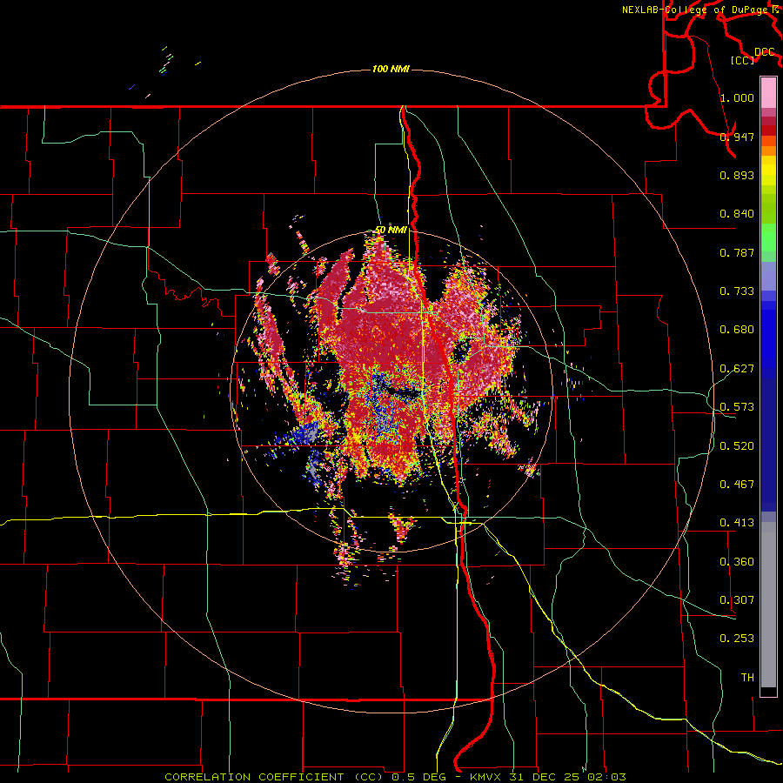
Task: Click the 0.520 scale value
Action: point(737,446)
